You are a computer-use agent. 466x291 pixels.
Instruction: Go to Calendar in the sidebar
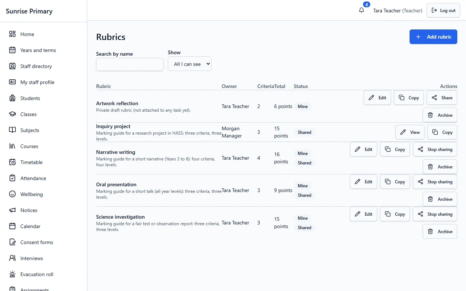click(44, 226)
